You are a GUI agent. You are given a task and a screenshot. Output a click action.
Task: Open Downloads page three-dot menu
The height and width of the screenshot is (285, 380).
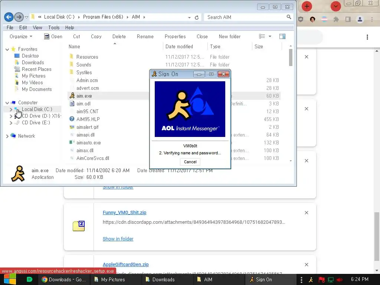coord(367,37)
